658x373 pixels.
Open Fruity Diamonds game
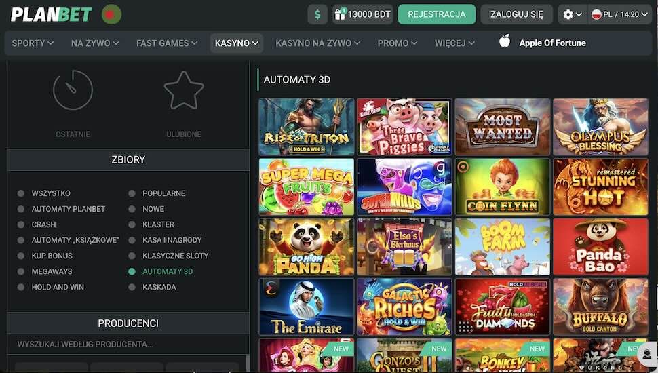[x=503, y=307]
